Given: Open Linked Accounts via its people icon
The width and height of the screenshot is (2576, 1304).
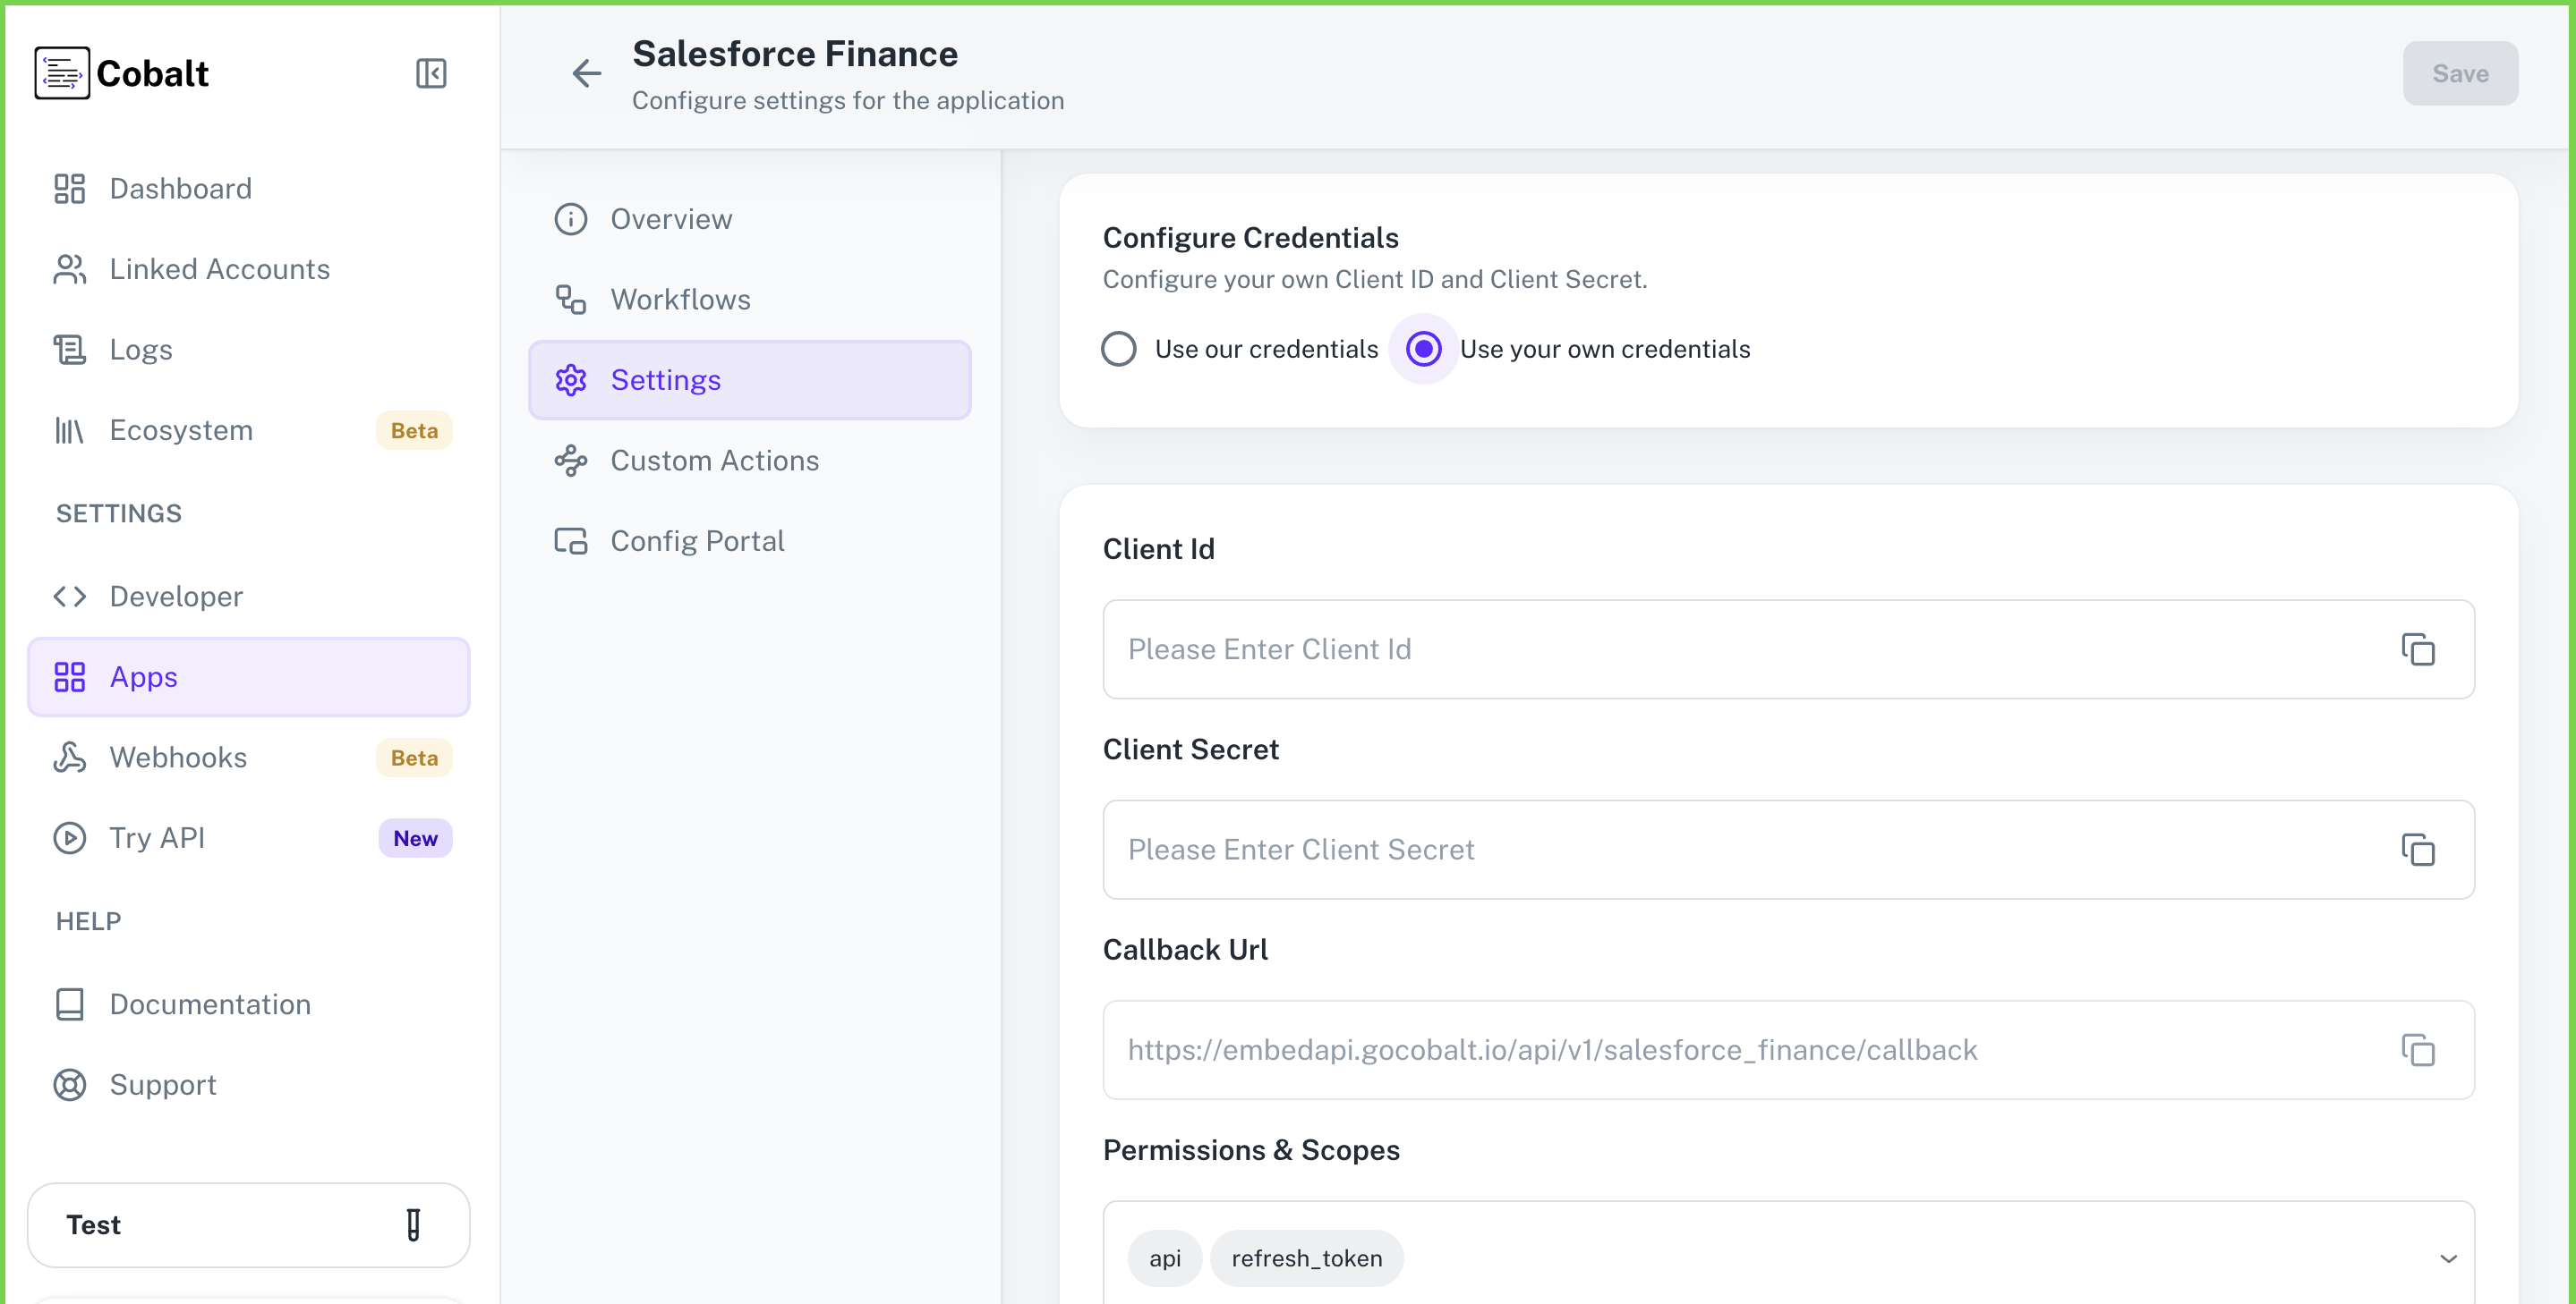Looking at the screenshot, I should (x=69, y=267).
